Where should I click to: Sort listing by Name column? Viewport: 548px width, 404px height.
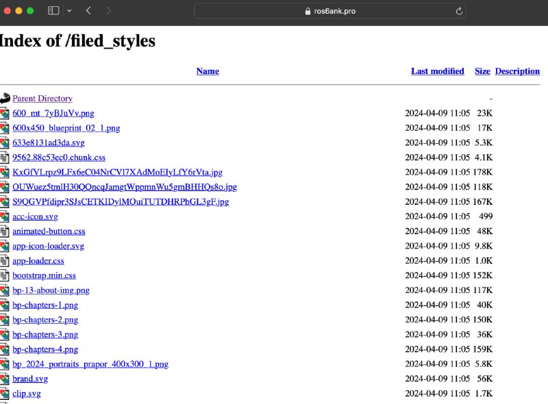coord(208,71)
